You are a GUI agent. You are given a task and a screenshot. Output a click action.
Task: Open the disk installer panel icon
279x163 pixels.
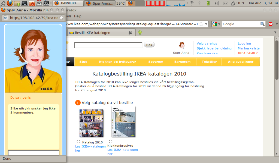tap(39, 3)
